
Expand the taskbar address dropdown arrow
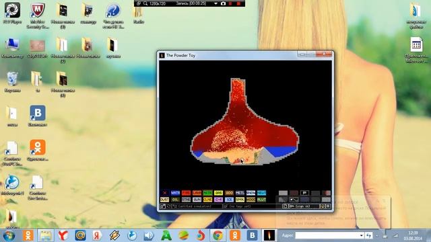point(362,235)
